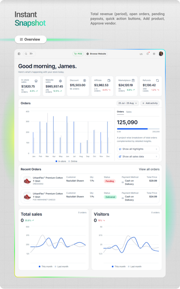This screenshot has width=180, height=289.
Task: Click the Recent Orders heading
Action: click(31, 169)
